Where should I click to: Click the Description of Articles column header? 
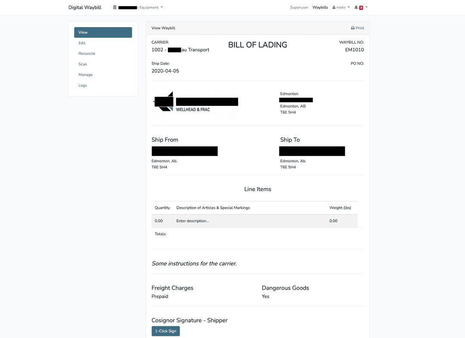(x=213, y=208)
